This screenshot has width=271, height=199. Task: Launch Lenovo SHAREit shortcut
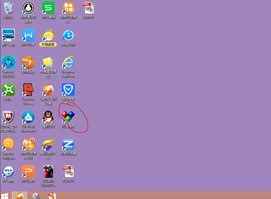point(8,63)
